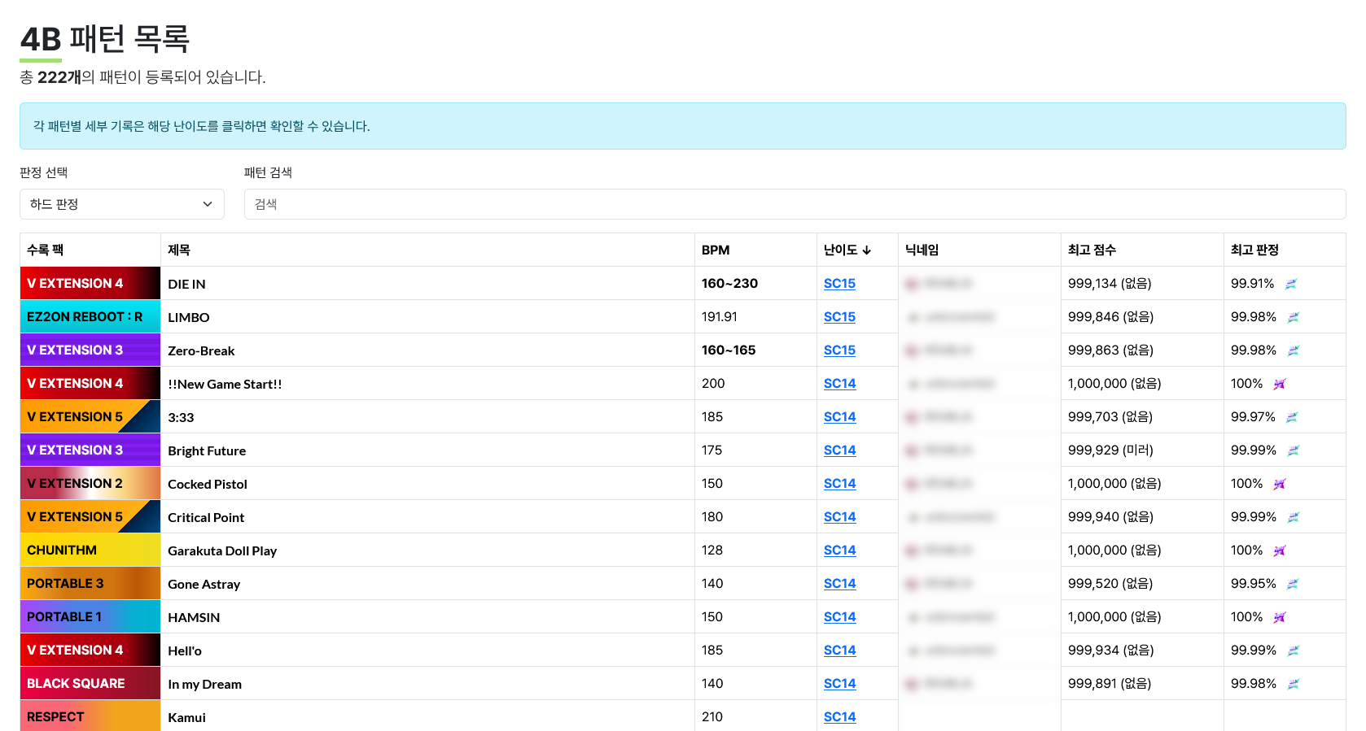Click the song title DIE IN

(x=186, y=284)
